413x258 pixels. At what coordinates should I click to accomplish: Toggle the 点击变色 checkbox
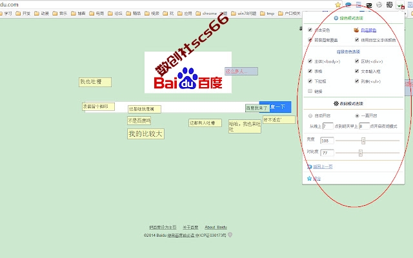click(x=310, y=30)
